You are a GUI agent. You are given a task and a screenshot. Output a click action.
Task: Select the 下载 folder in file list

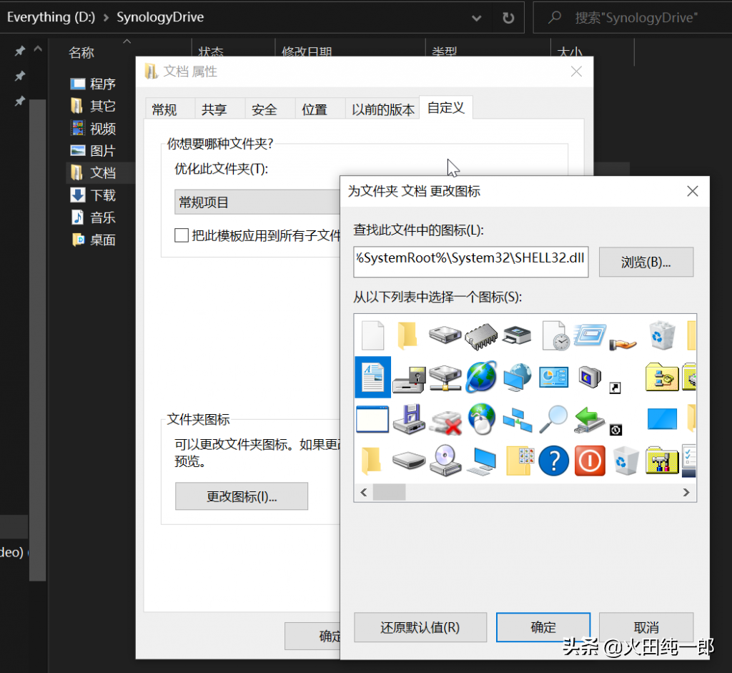pyautogui.click(x=94, y=195)
